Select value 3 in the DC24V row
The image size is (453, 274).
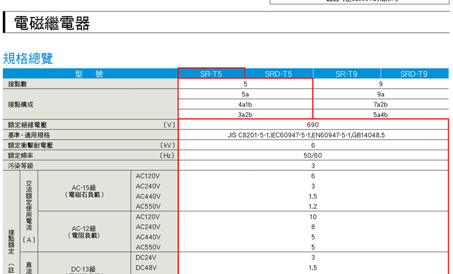click(313, 258)
